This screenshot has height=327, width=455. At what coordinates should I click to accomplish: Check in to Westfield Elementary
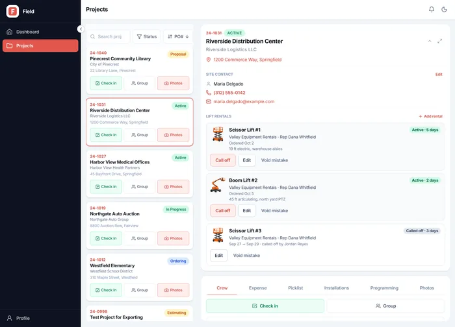106,290
